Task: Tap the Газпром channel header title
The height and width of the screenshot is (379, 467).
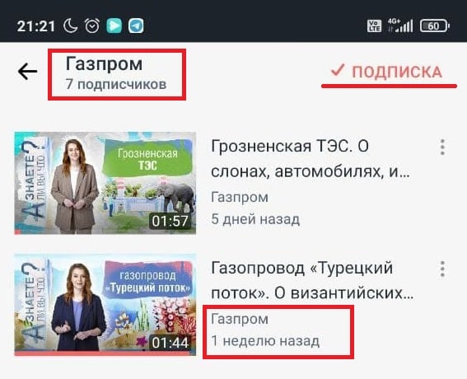Action: pos(104,63)
